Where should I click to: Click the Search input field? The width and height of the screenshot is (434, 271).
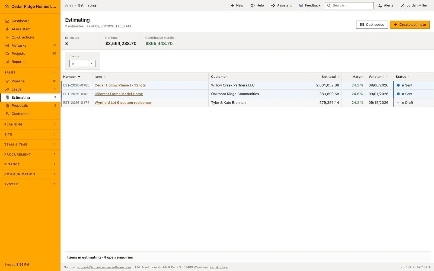[x=349, y=5]
